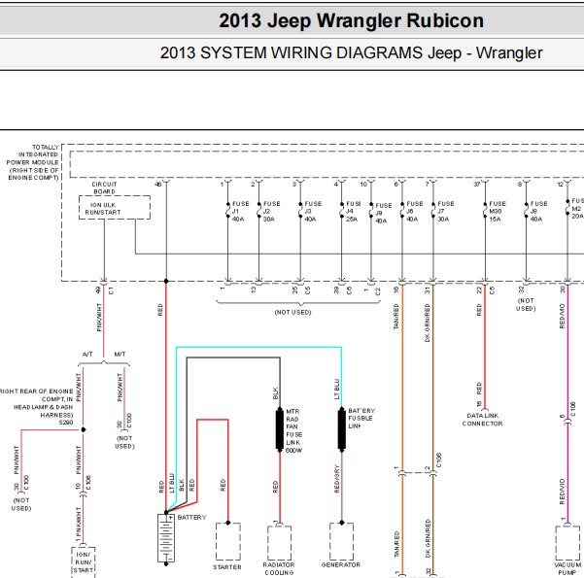The width and height of the screenshot is (584, 578).
Task: Click the Fuse J9 40A label
Action: [384, 213]
